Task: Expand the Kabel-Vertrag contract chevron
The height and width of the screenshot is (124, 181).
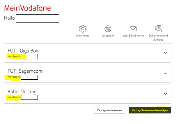Action: tap(165, 94)
